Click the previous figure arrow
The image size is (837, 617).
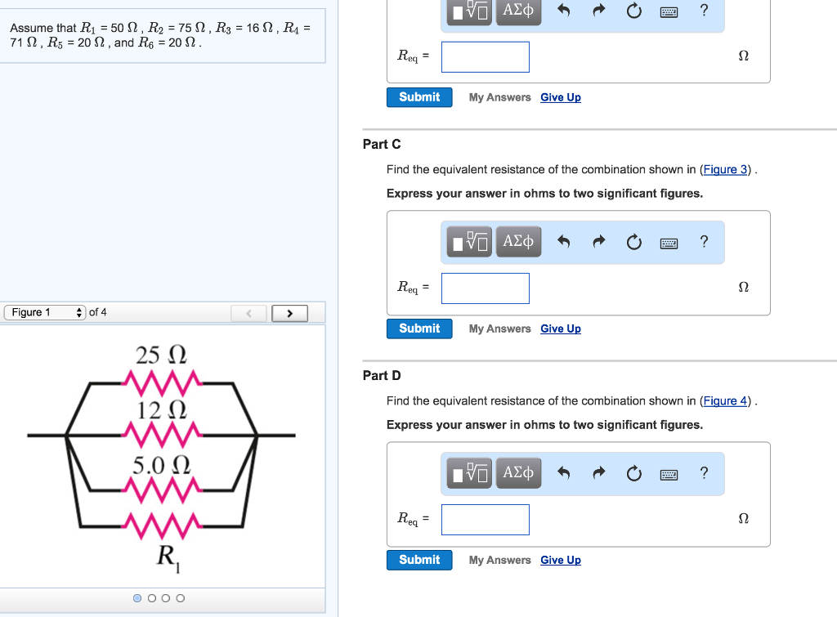click(248, 312)
